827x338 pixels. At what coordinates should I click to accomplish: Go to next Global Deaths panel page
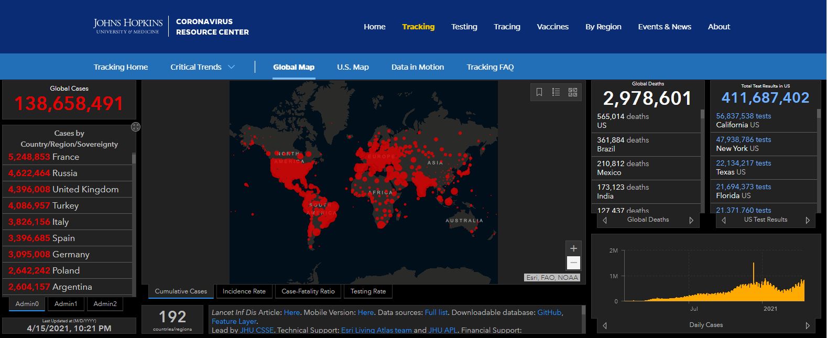tap(691, 221)
